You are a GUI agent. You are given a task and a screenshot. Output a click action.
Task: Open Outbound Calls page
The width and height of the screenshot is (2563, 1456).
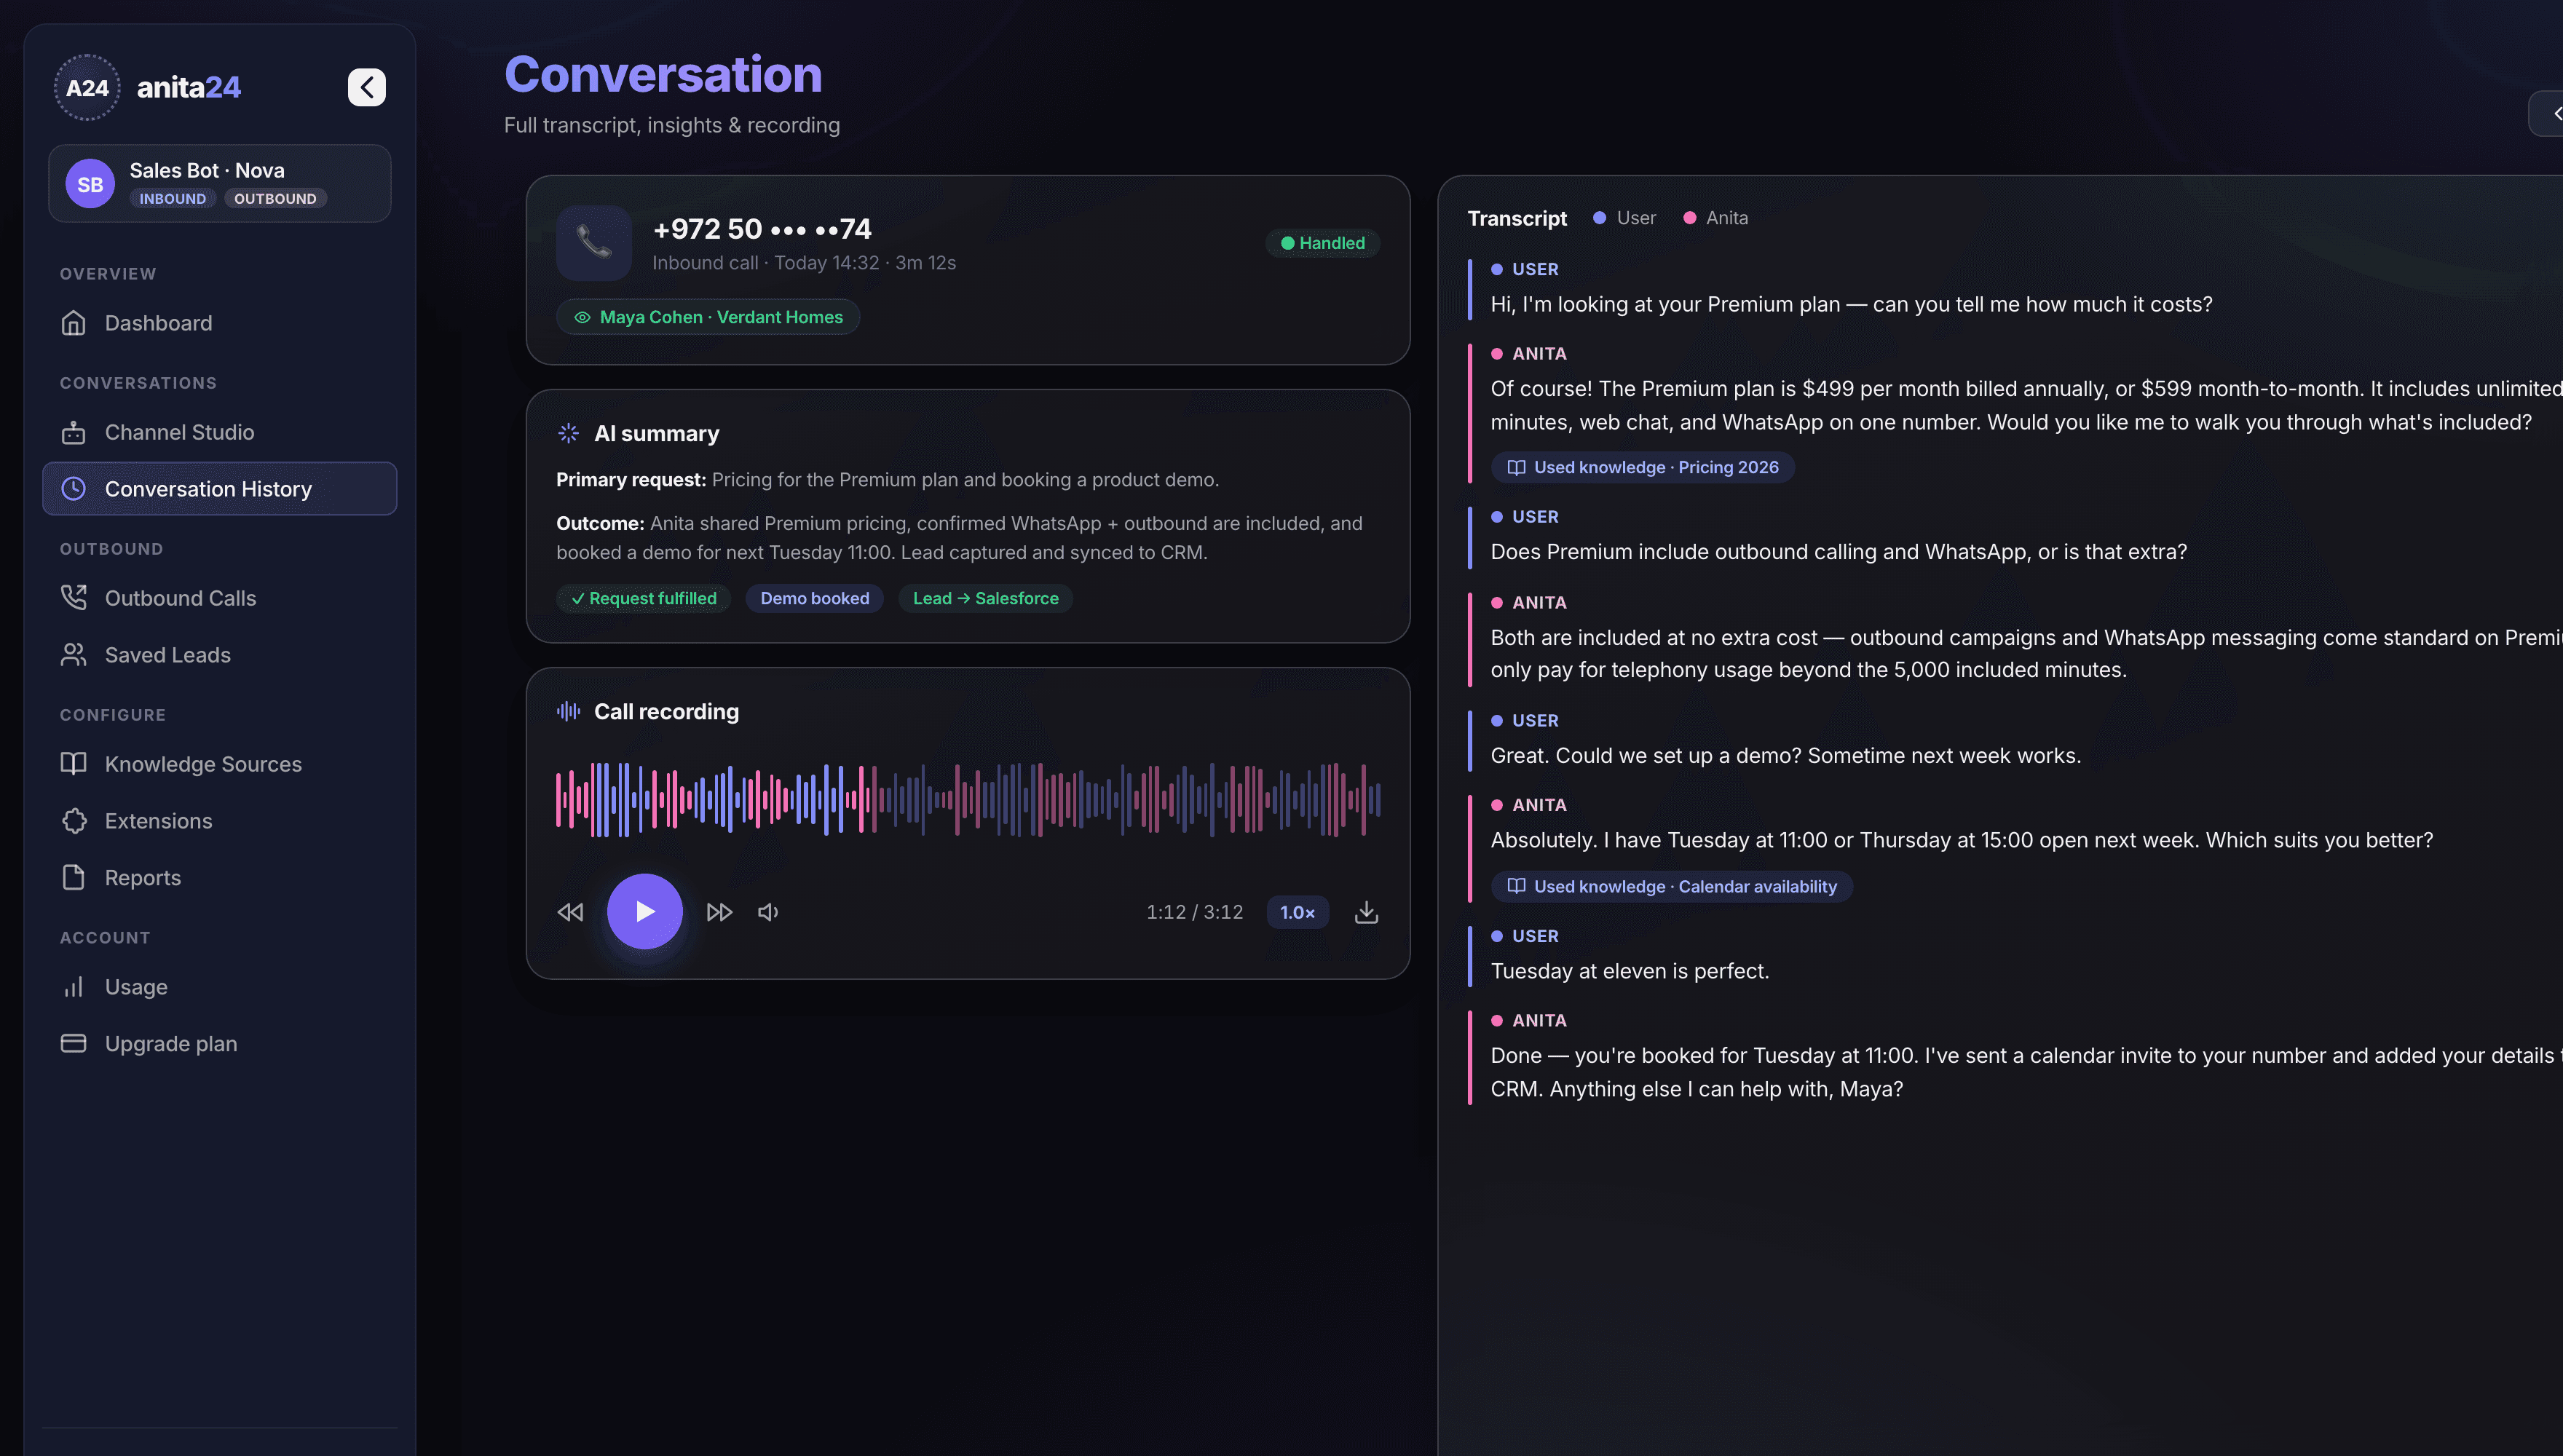(x=219, y=598)
